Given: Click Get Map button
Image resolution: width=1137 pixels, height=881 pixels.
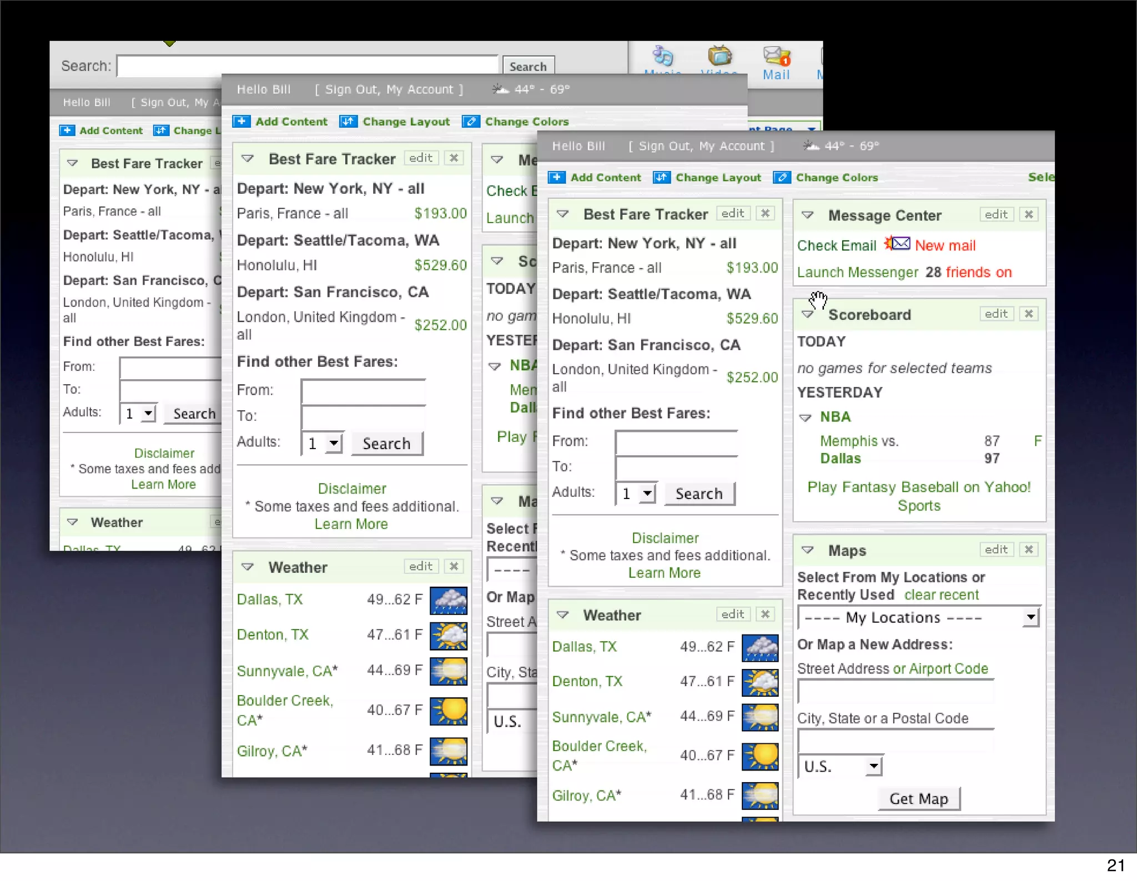Looking at the screenshot, I should pyautogui.click(x=919, y=799).
